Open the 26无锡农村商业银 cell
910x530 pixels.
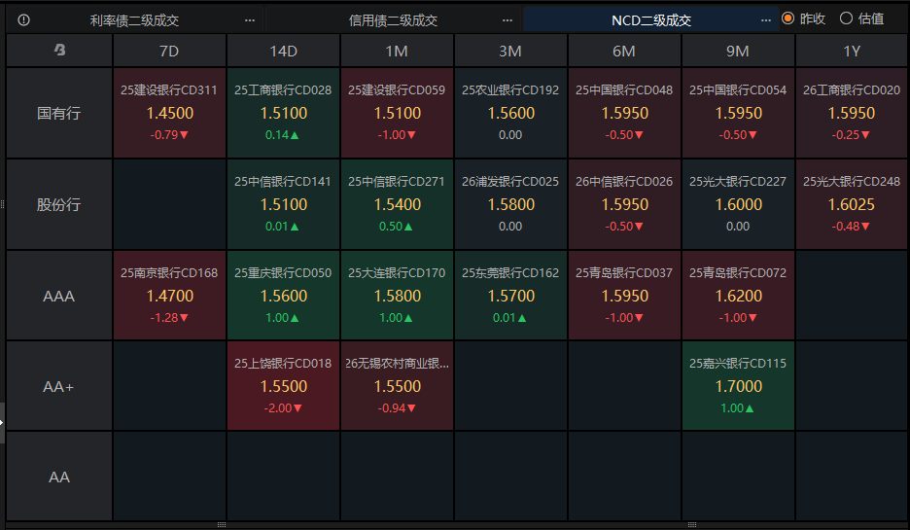pyautogui.click(x=397, y=386)
